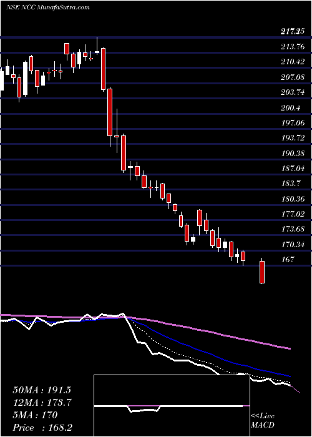The image size is (312, 437).
Task: Click the 200.4 price axis label
Action: [291, 108]
